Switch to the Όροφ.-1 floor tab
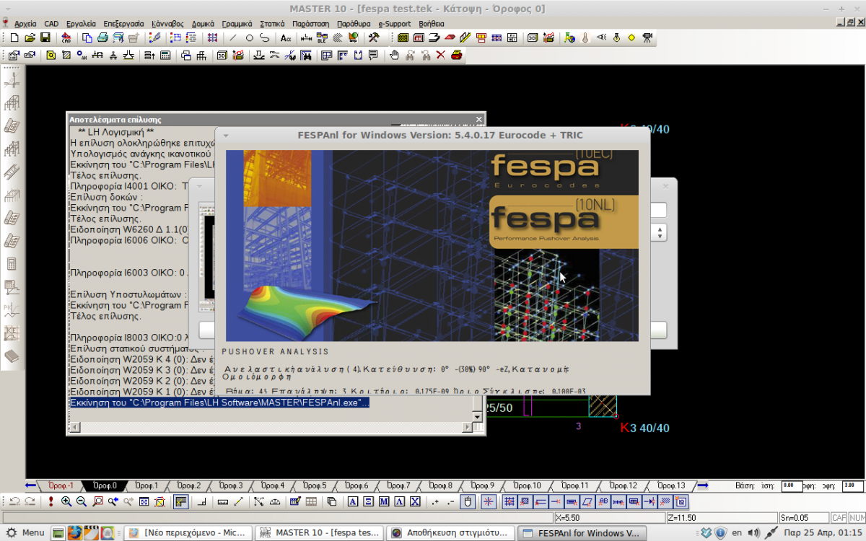The width and height of the screenshot is (866, 541). point(61,485)
